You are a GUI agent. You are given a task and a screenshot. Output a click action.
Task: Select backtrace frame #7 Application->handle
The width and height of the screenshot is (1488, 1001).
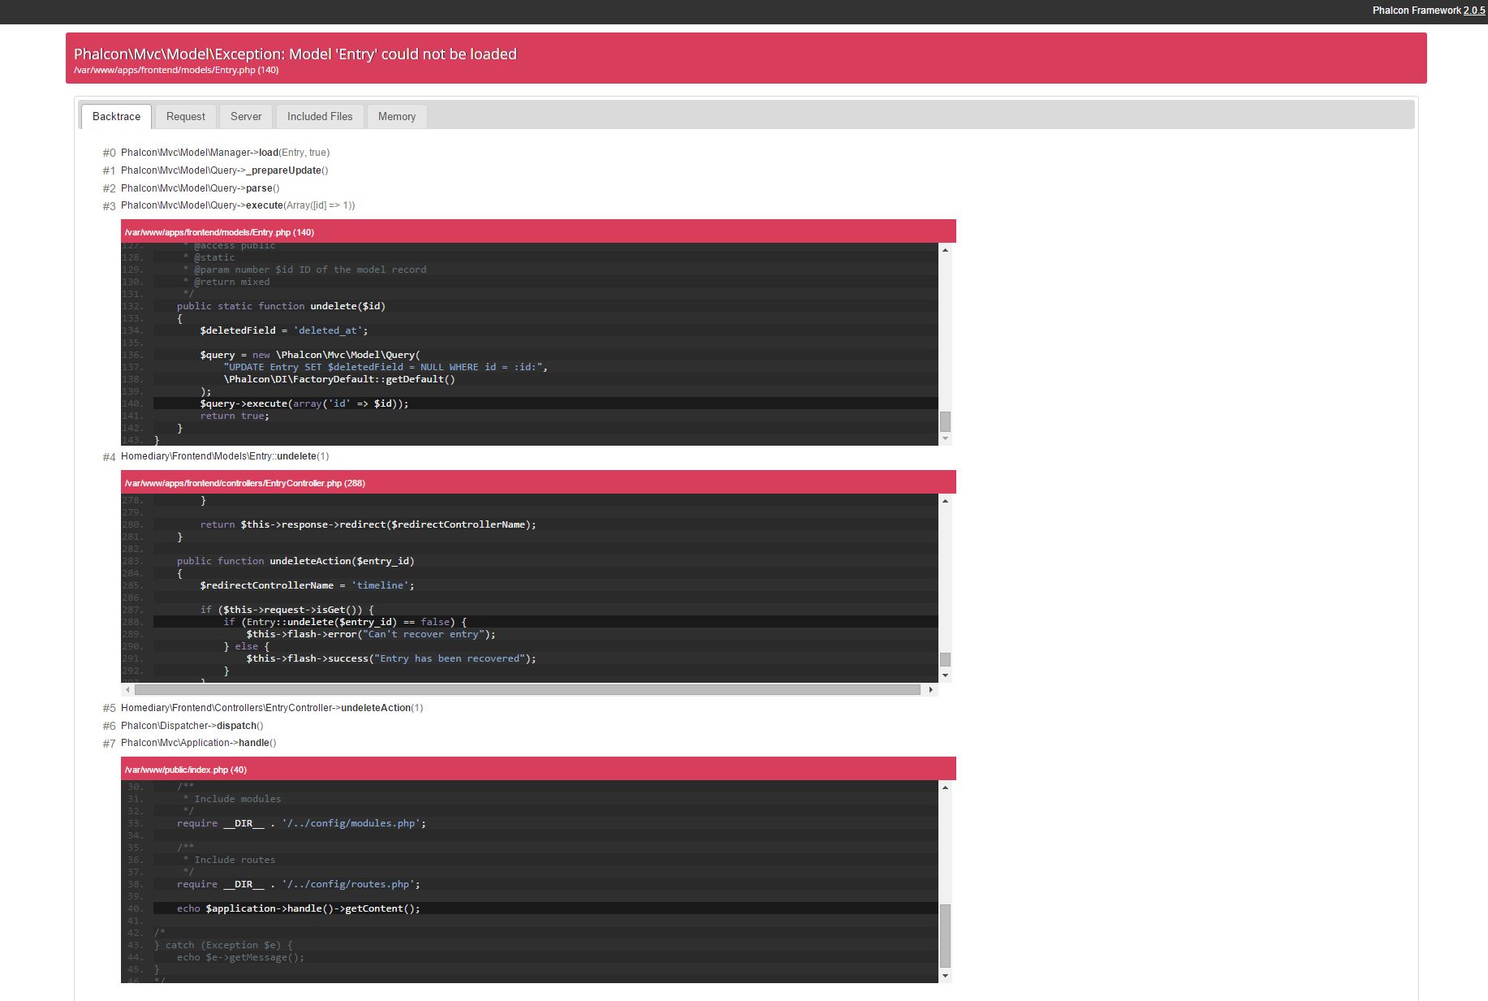pos(199,742)
